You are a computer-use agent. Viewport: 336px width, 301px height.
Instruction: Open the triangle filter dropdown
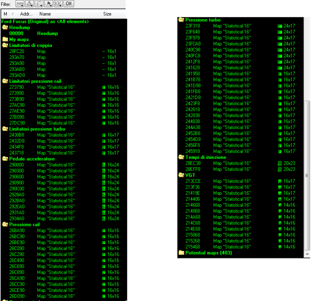[30, 4]
